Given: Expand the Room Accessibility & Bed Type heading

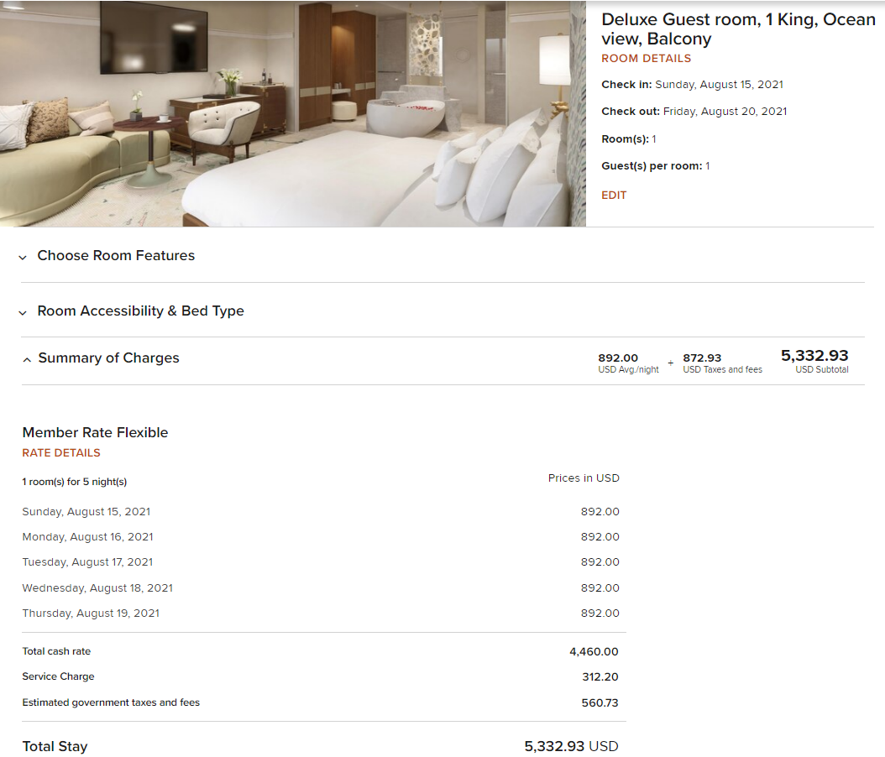Looking at the screenshot, I should tap(140, 311).
